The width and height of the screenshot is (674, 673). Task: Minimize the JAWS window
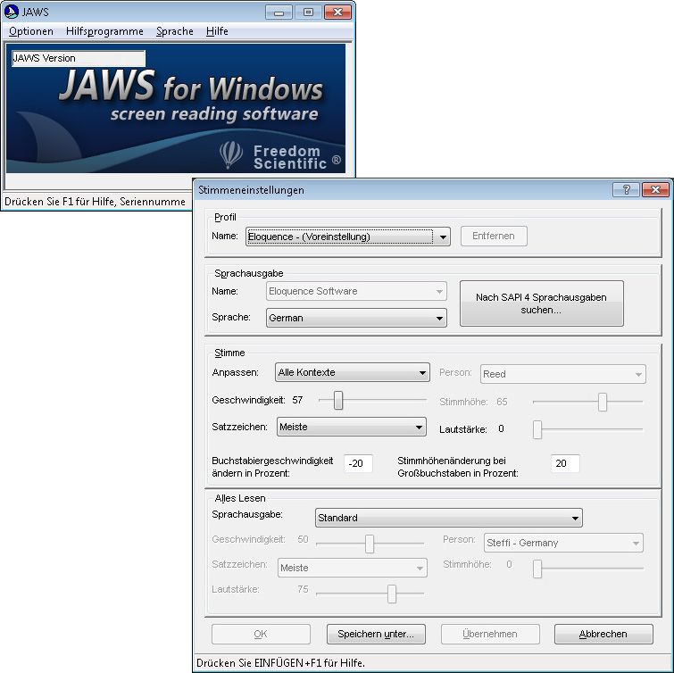(279, 12)
